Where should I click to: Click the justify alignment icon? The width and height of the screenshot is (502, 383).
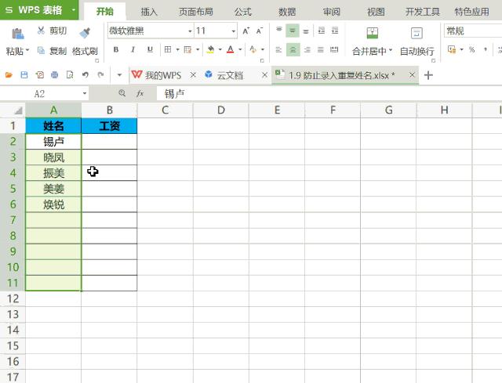pyautogui.click(x=321, y=49)
